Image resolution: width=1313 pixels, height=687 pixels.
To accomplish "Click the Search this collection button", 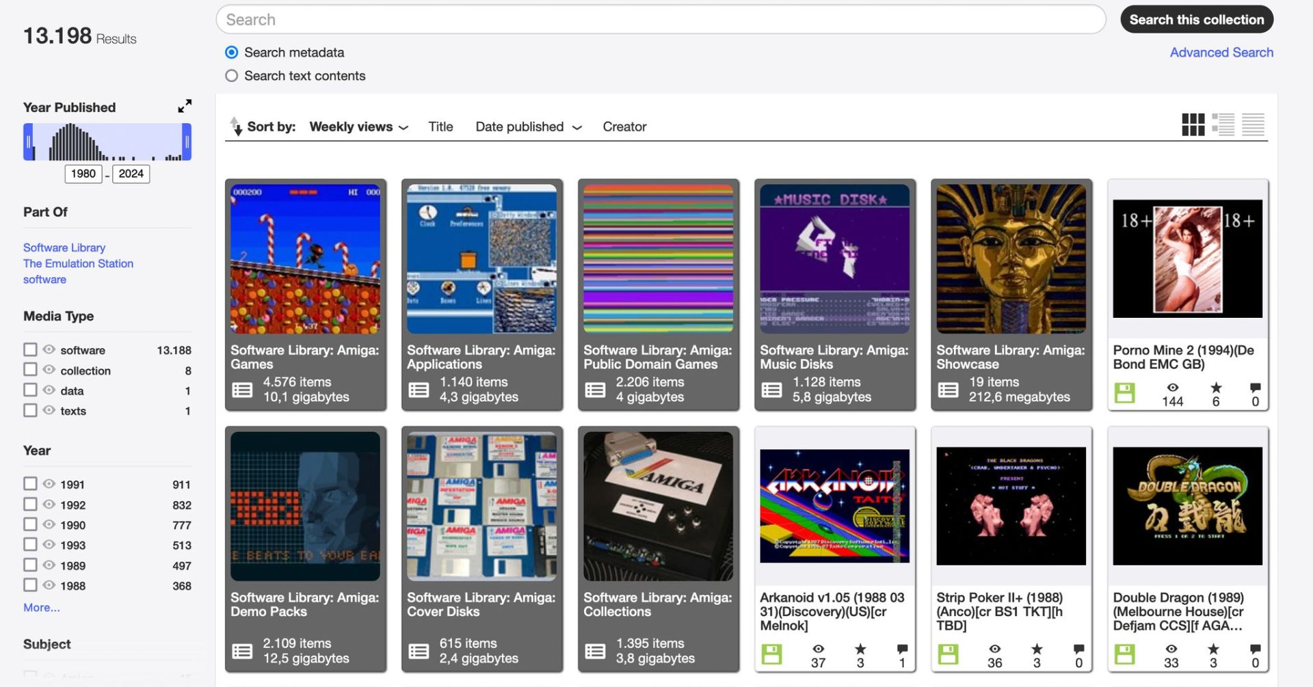I will click(1196, 19).
